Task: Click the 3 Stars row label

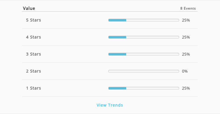Action: [x=33, y=54]
